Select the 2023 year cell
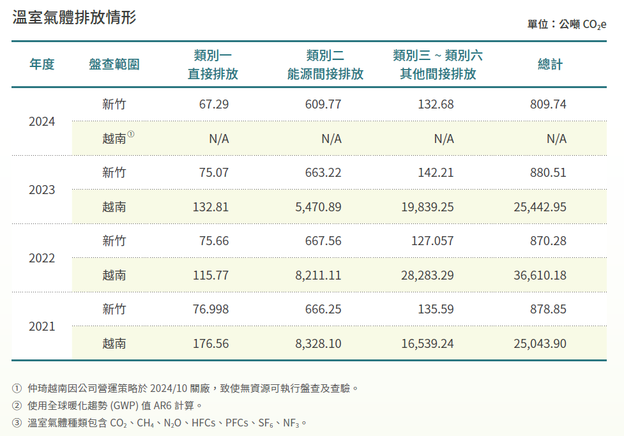This screenshot has height=436, width=624. pyautogui.click(x=42, y=190)
